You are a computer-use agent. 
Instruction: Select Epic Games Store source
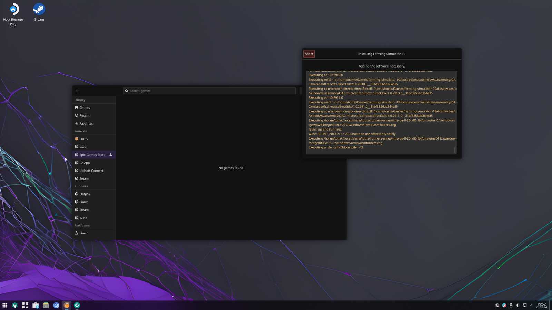tap(94, 155)
